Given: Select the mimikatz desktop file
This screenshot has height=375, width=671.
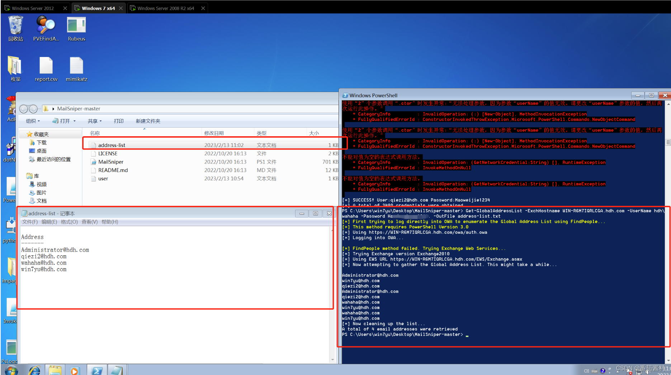Looking at the screenshot, I should (76, 69).
